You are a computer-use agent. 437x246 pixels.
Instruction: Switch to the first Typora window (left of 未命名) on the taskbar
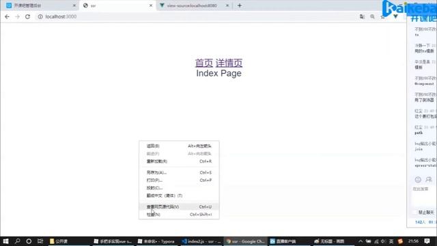click(113, 241)
